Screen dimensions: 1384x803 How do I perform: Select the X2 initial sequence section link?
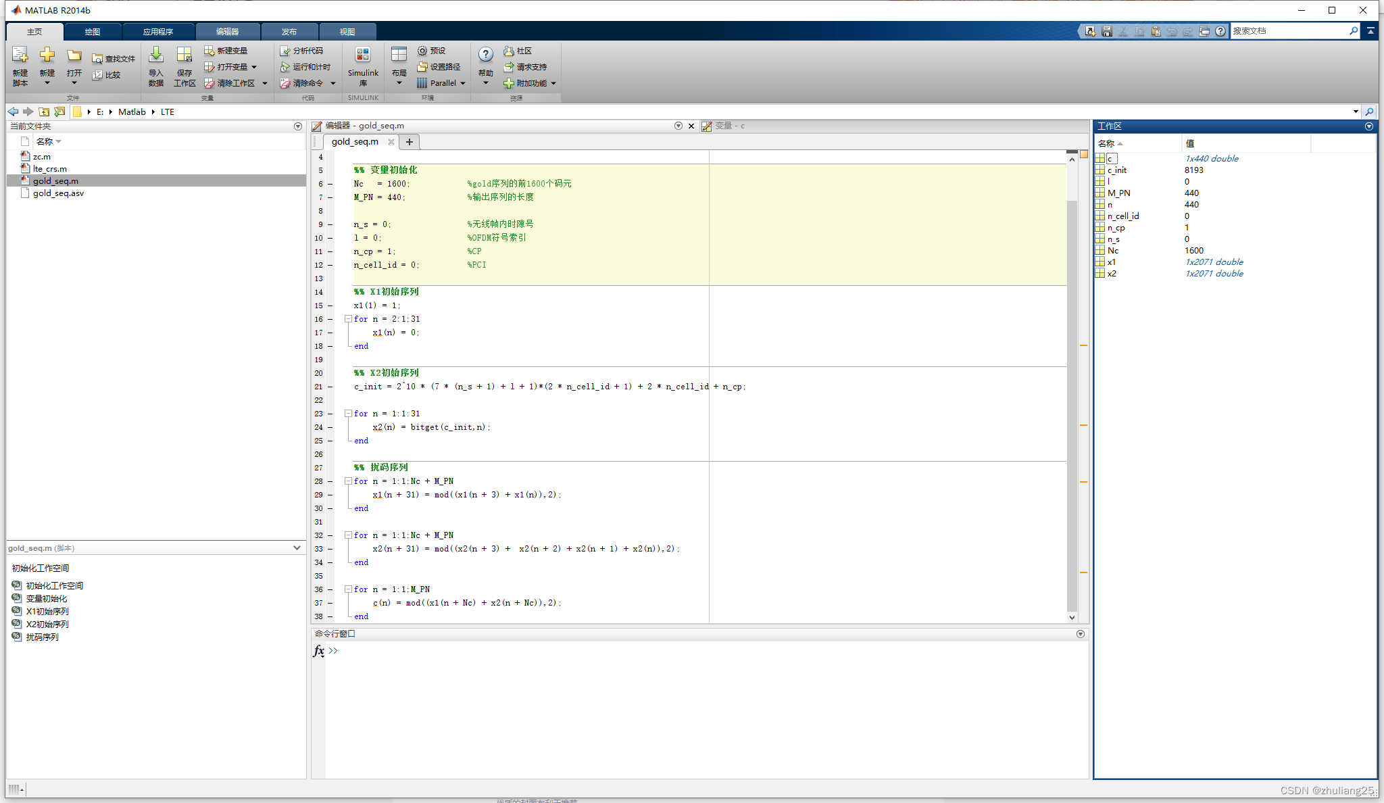[47, 624]
